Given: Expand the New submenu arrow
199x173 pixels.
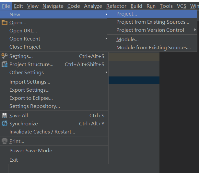Looking at the screenshot, I should [x=106, y=14].
